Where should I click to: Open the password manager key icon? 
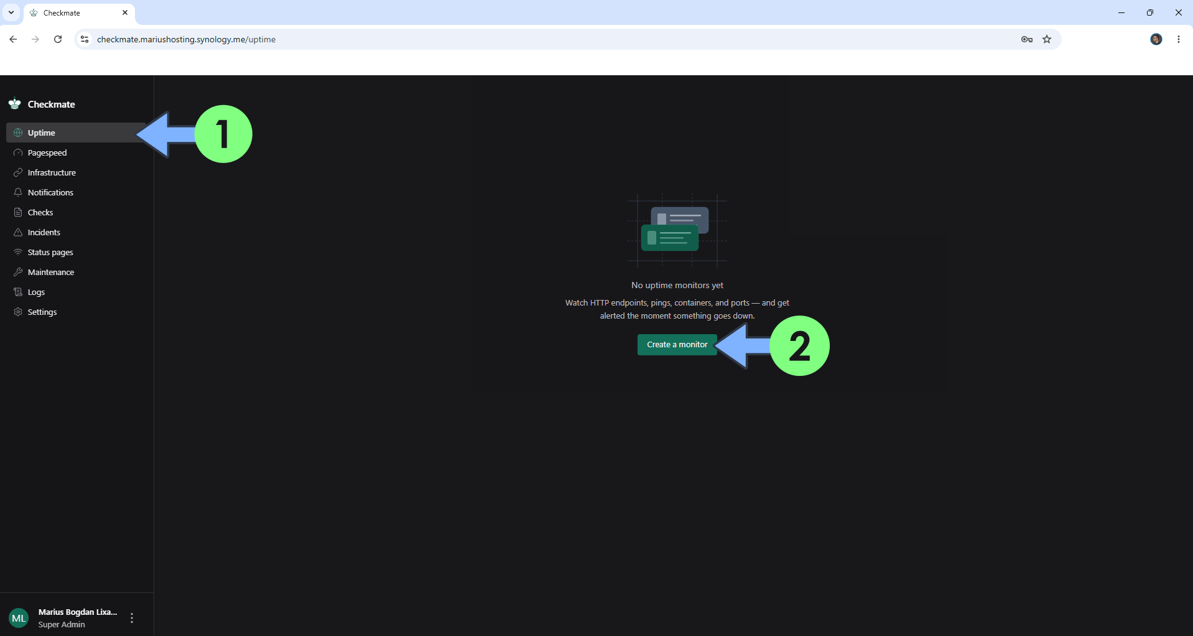1027,39
